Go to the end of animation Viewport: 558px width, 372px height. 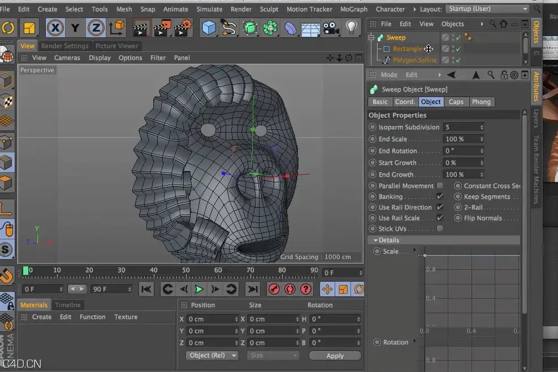252,289
